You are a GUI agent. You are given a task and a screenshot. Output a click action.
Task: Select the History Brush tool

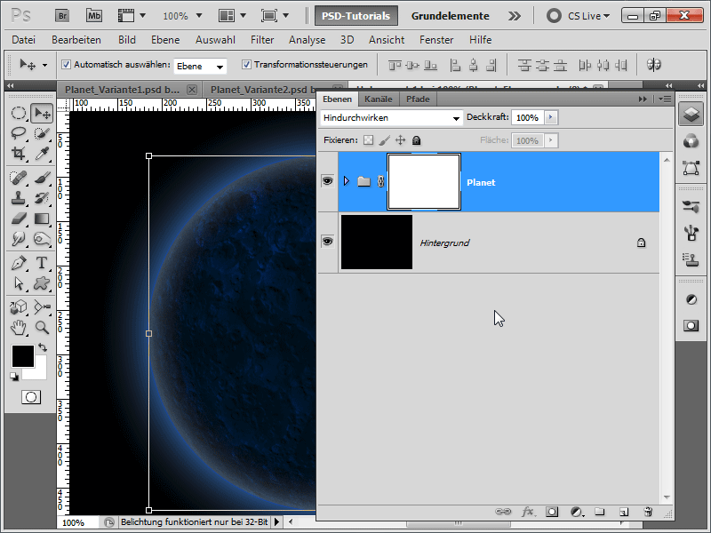[x=42, y=198]
